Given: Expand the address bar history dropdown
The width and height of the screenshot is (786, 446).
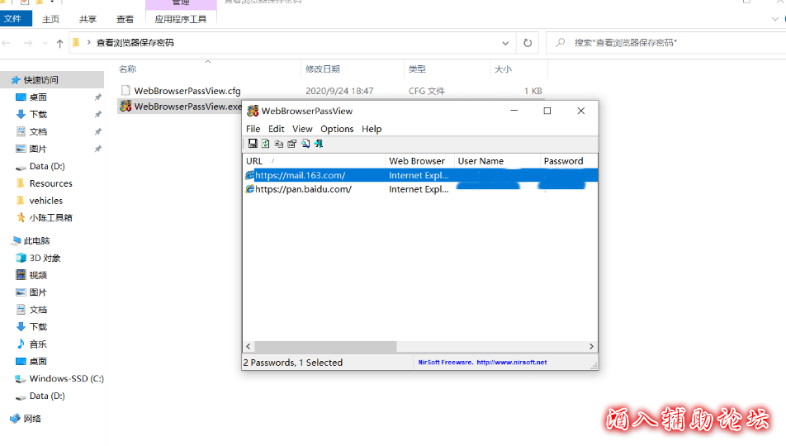Looking at the screenshot, I should click(505, 43).
